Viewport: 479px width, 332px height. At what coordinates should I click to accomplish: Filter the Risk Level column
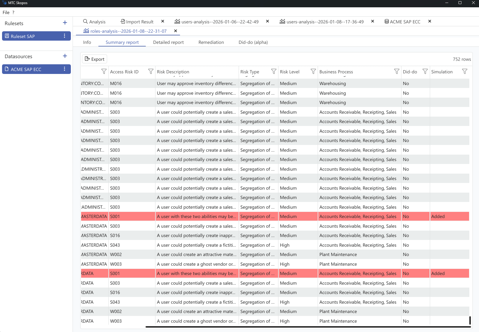click(x=313, y=72)
